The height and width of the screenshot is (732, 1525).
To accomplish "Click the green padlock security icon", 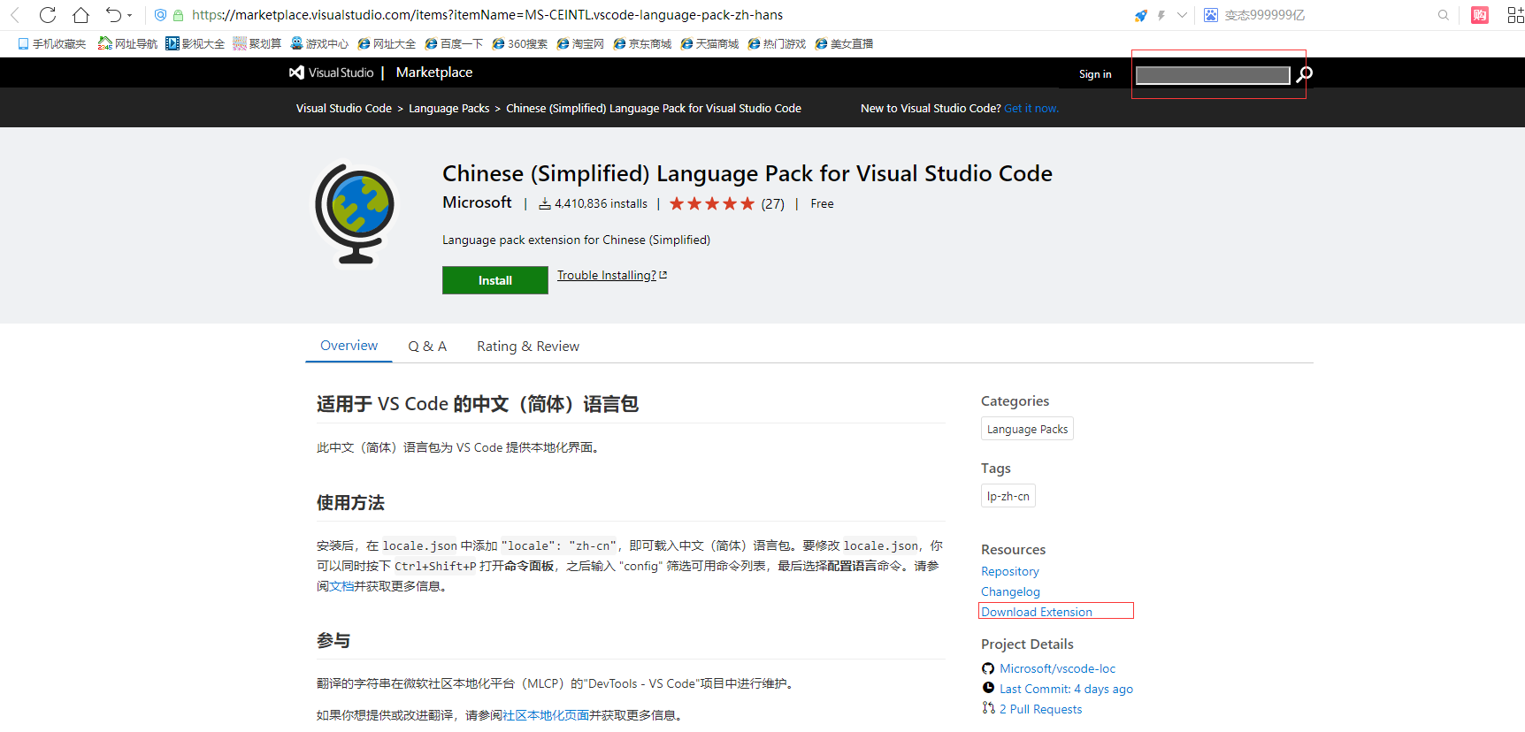I will (x=178, y=15).
